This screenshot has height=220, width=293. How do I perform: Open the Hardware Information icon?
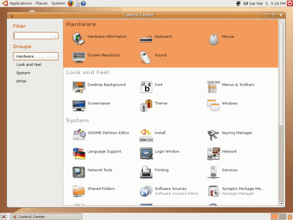pyautogui.click(x=79, y=39)
